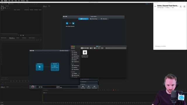Viewport: 187px width, 105px height.
Task: Select the Properties tab in Audition
Action: (24, 38)
